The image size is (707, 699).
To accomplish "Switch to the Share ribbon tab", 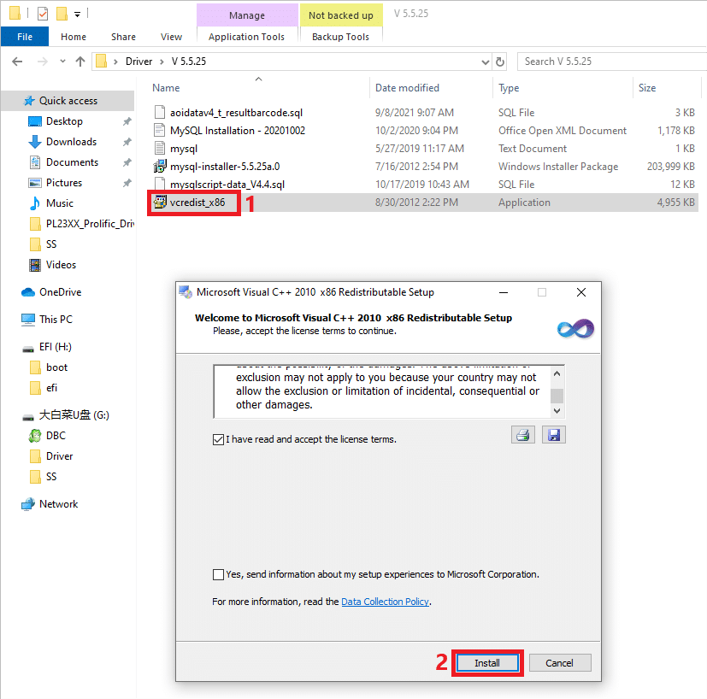I will click(124, 37).
